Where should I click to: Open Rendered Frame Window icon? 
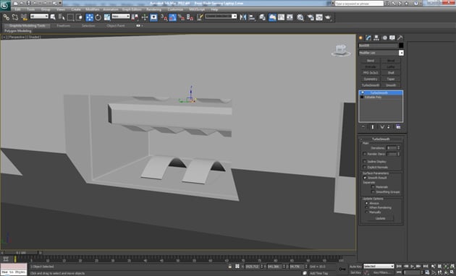[x=319, y=17]
